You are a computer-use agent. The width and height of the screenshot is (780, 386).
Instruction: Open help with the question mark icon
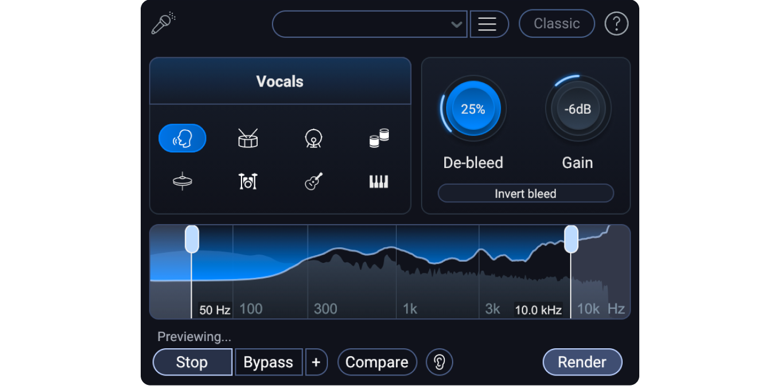click(x=616, y=24)
